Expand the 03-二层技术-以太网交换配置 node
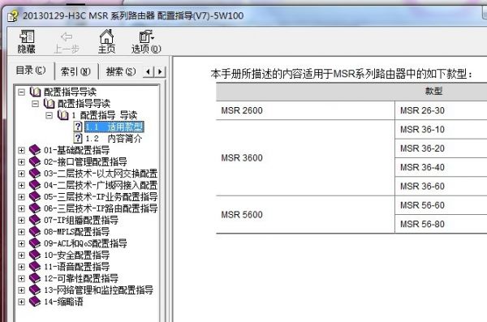The height and width of the screenshot is (322, 487). coord(21,174)
